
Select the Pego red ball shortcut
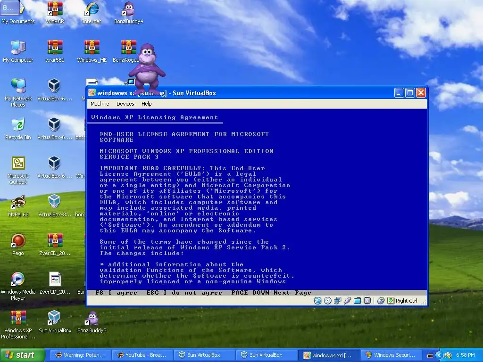[x=18, y=245]
